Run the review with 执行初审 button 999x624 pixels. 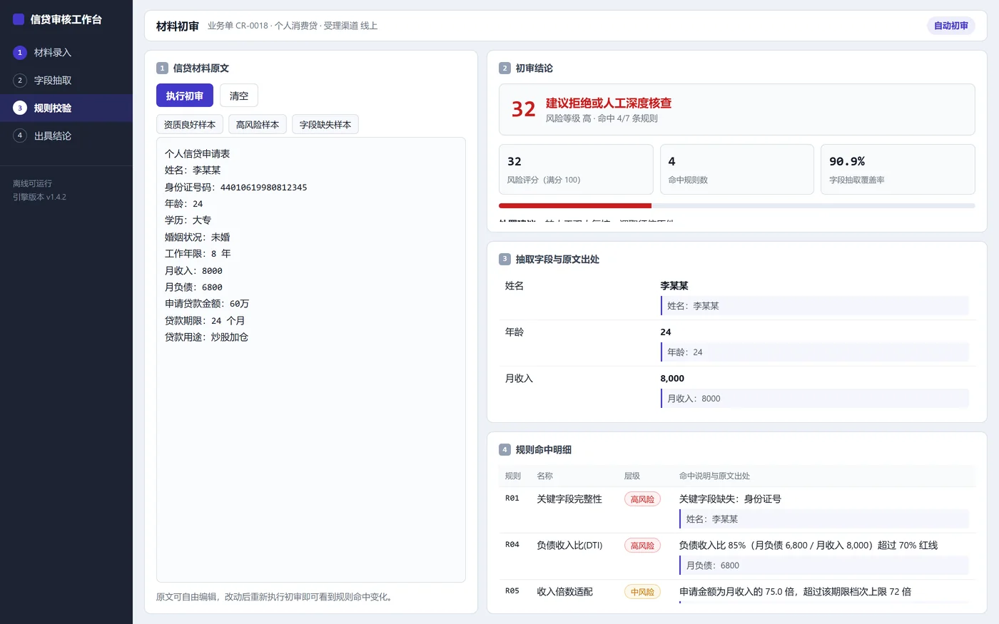point(185,96)
